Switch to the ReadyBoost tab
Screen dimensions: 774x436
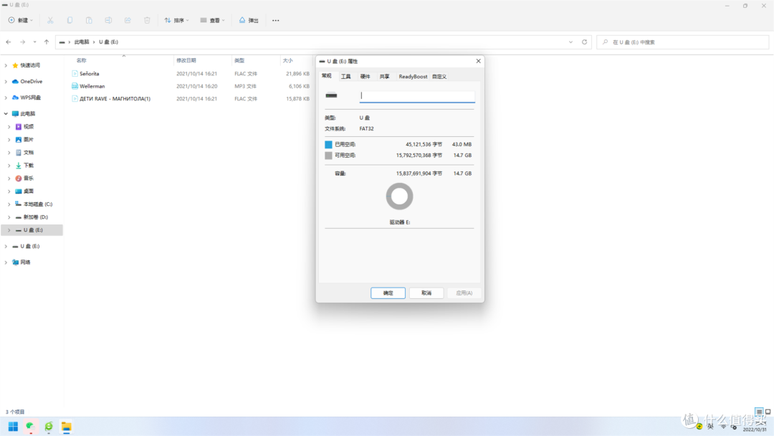[x=413, y=77]
